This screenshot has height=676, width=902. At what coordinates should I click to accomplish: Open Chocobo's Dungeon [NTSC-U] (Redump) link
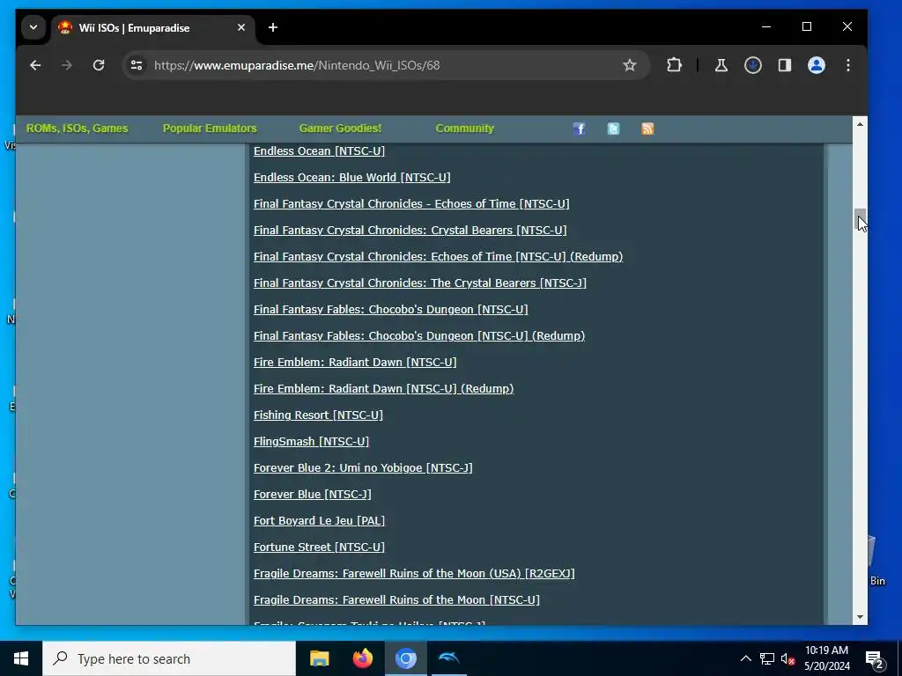(x=419, y=336)
